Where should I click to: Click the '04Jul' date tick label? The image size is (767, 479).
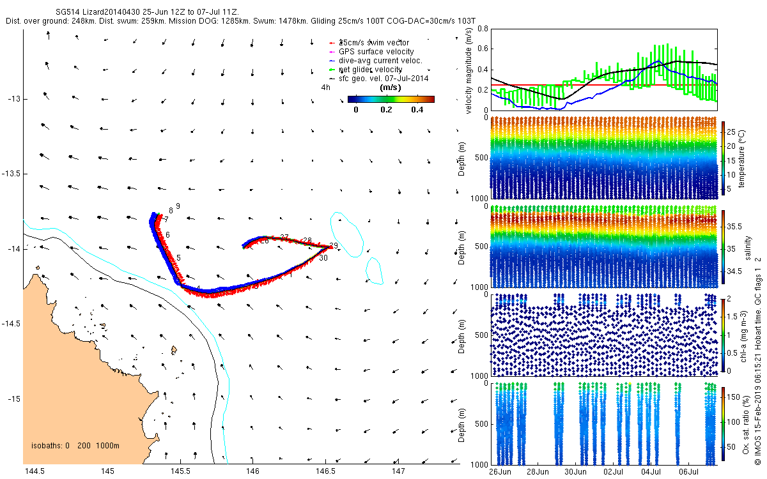[651, 472]
